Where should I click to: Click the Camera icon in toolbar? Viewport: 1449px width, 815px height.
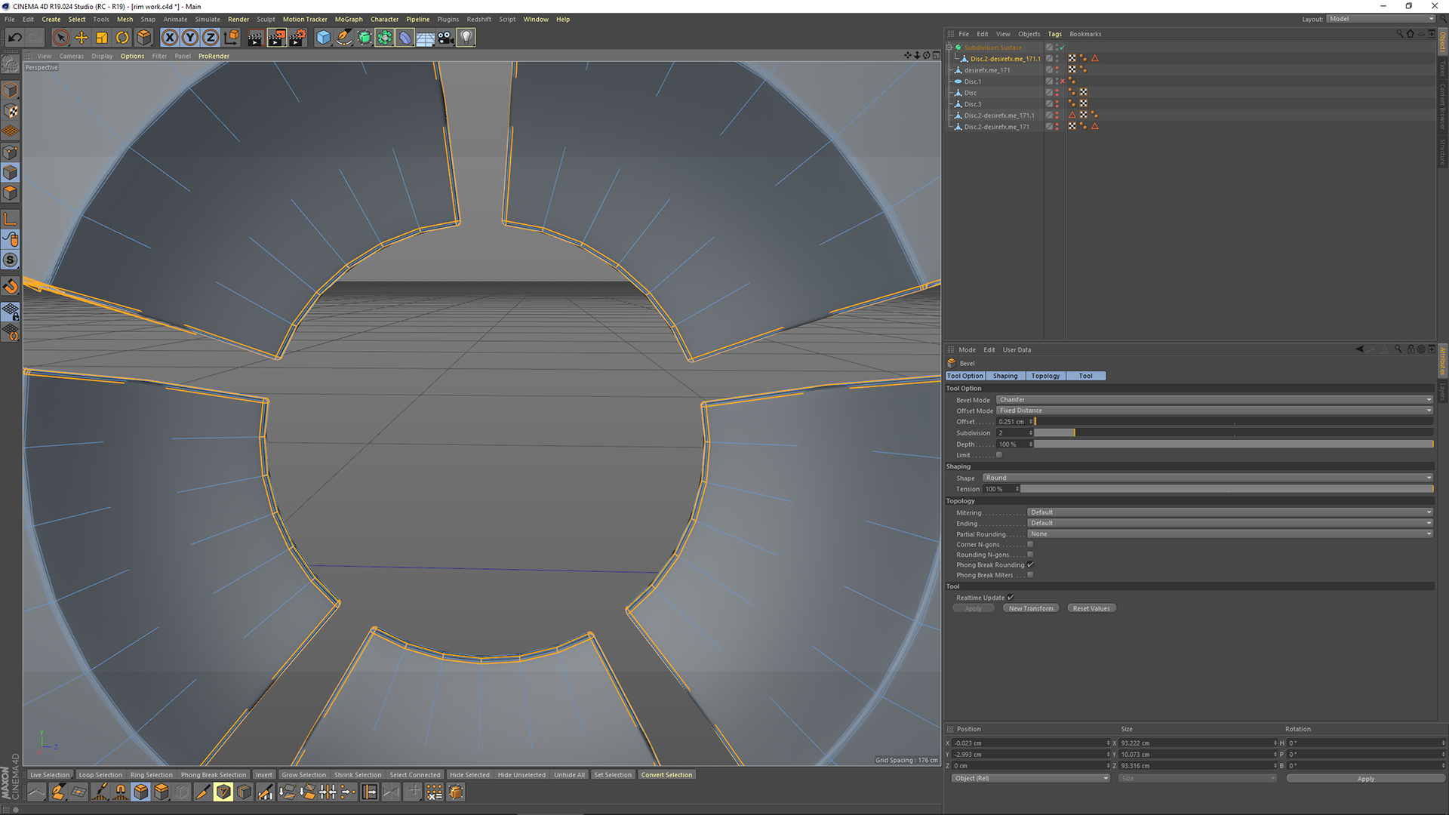coord(446,37)
